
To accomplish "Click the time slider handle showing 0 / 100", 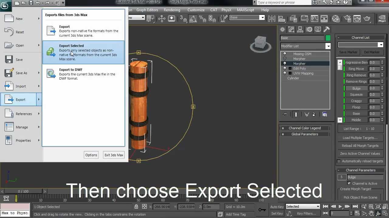I will (x=23, y=191).
